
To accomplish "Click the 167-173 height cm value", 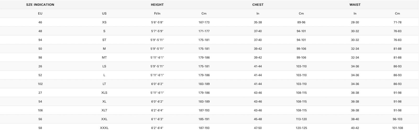I will [x=204, y=22].
